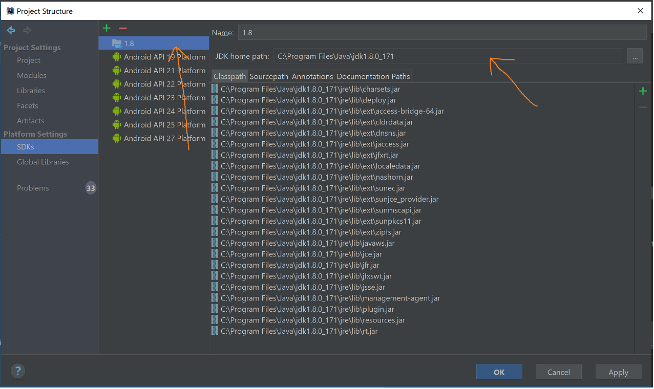Click the jar icon for charsets.jar

[215, 89]
